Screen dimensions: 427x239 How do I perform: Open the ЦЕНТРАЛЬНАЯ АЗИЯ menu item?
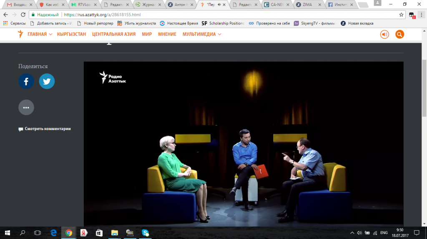(114, 34)
